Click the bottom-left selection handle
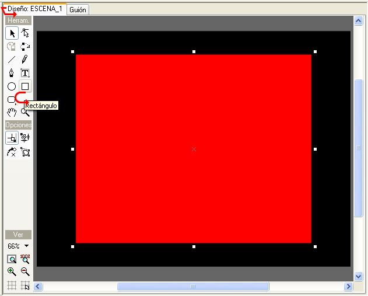The image size is (368, 296). coord(72,246)
